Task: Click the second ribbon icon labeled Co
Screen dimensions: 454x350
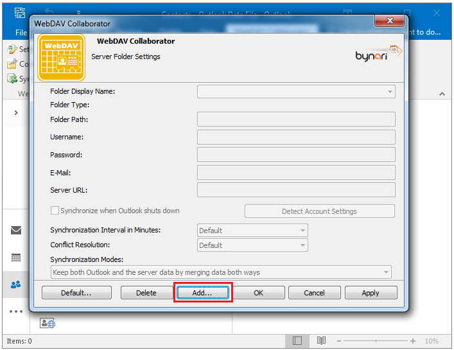Action: tap(12, 64)
